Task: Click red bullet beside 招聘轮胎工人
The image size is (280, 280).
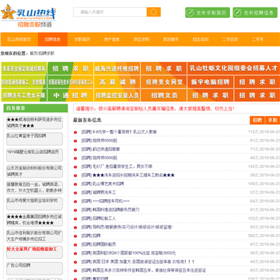Action: coord(75,219)
